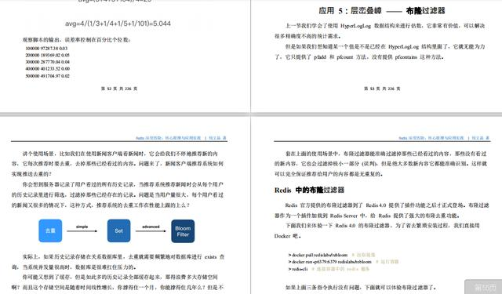Viewport: 502px width, 294px height.
Task: Click the 'redis-cli' command line
Action: [329, 269]
